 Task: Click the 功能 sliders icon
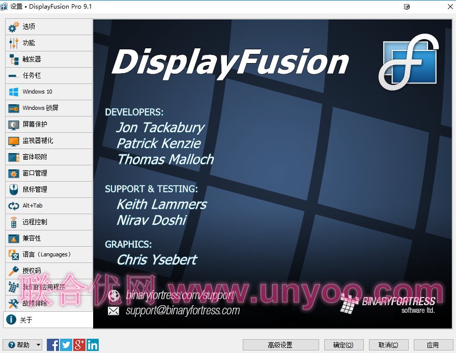[x=13, y=43]
